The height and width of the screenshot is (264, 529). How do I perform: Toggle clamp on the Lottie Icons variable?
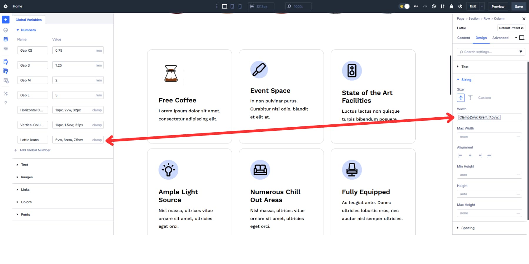pyautogui.click(x=97, y=140)
